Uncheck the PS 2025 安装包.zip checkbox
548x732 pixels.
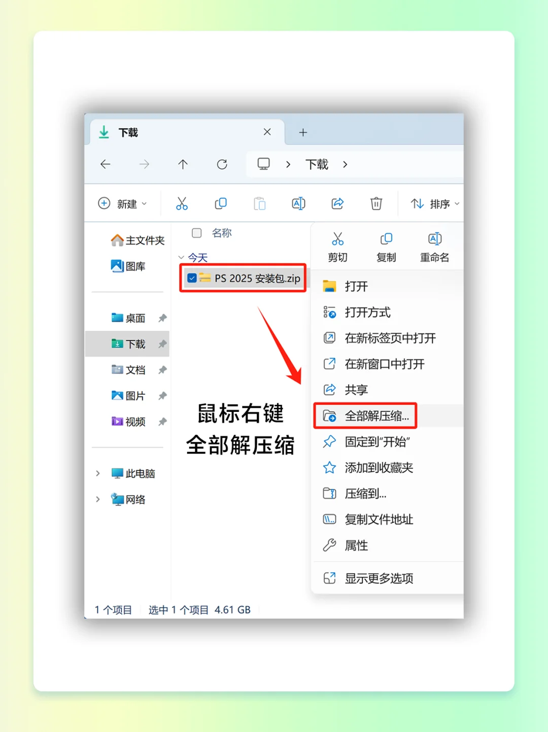[x=192, y=278]
